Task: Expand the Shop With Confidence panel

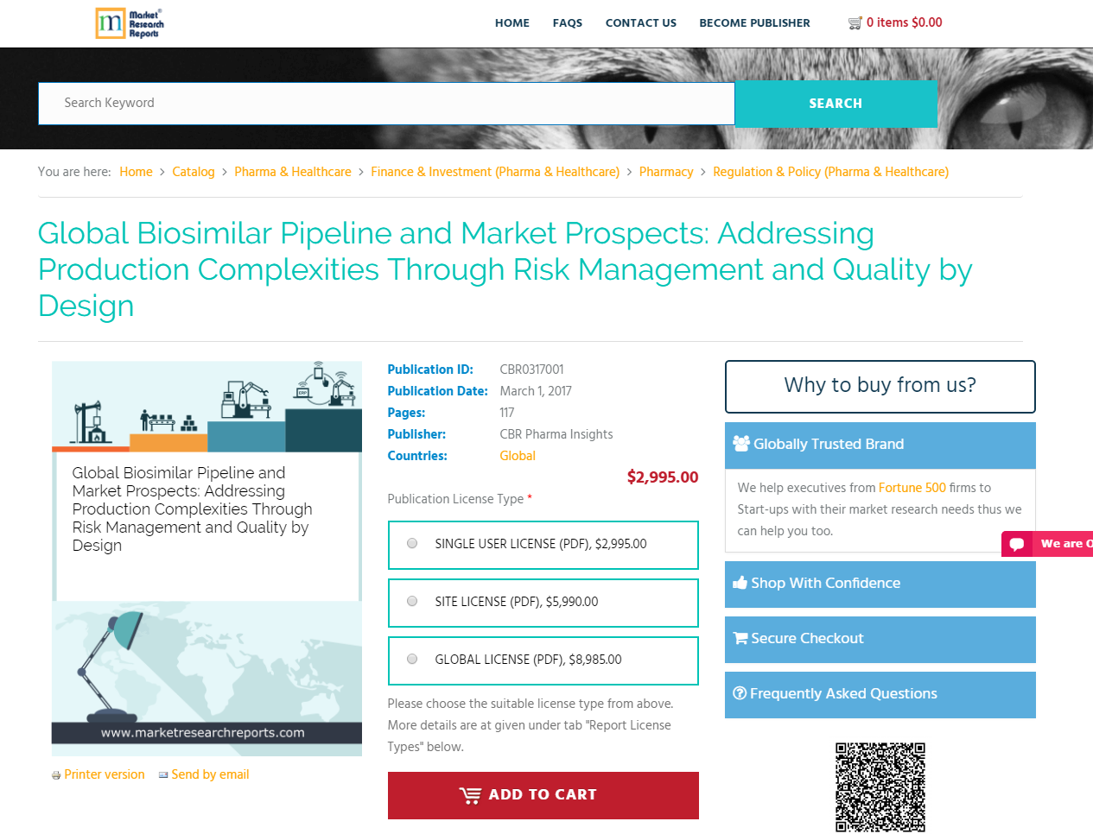Action: 880,584
